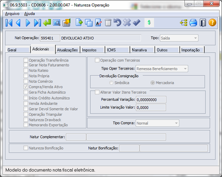The width and height of the screenshot is (222, 177).
Task: Toggle the Gera Ficha Automático checkbox
Action: tap(26, 92)
